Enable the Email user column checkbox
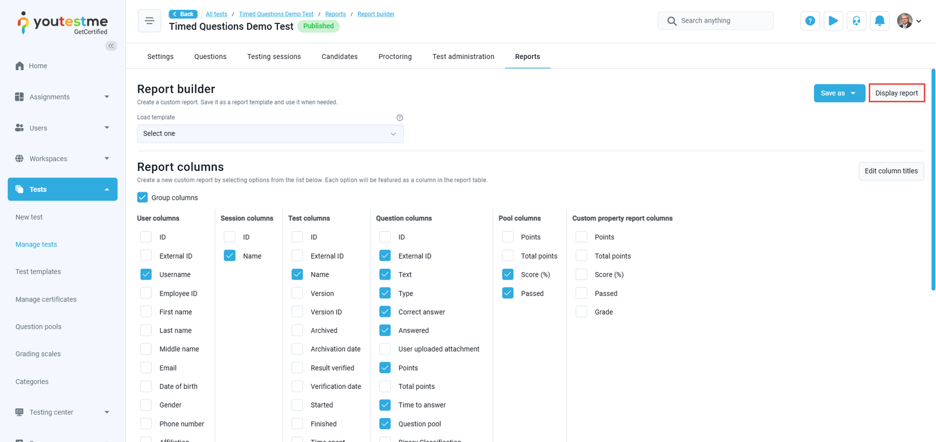This screenshot has height=442, width=936. pyautogui.click(x=146, y=368)
